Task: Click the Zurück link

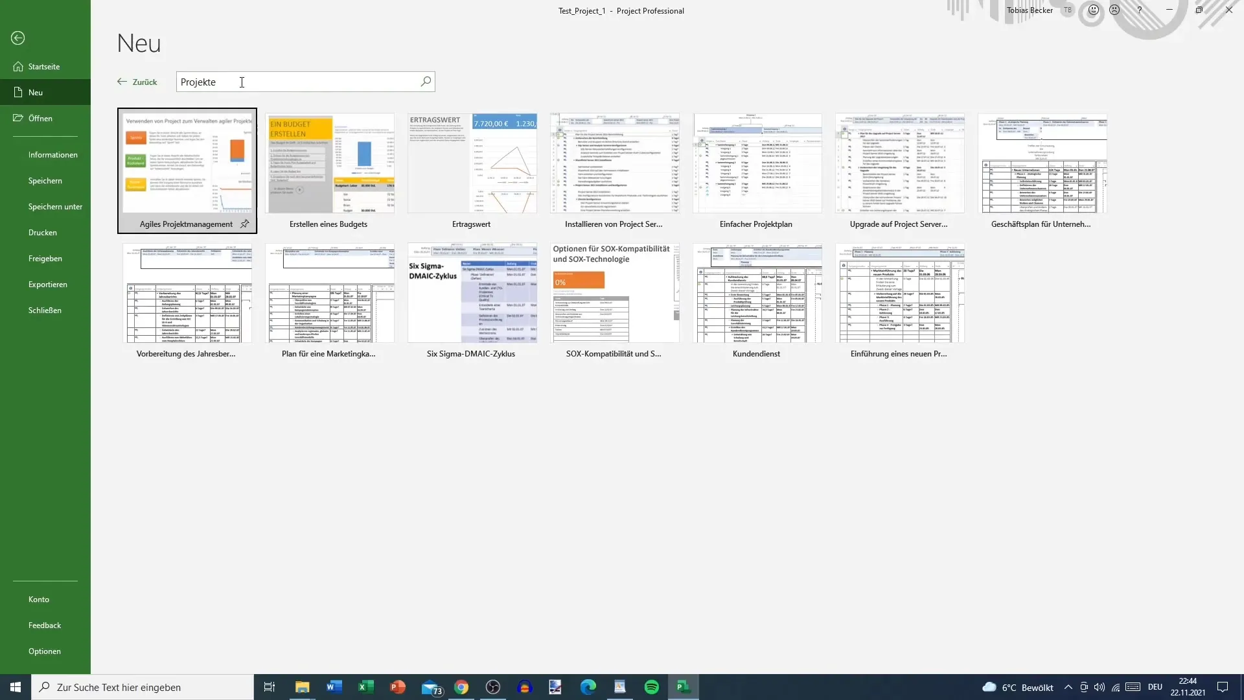Action: (x=137, y=82)
